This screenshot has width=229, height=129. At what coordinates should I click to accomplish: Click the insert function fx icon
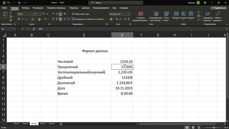pyautogui.click(x=34, y=29)
